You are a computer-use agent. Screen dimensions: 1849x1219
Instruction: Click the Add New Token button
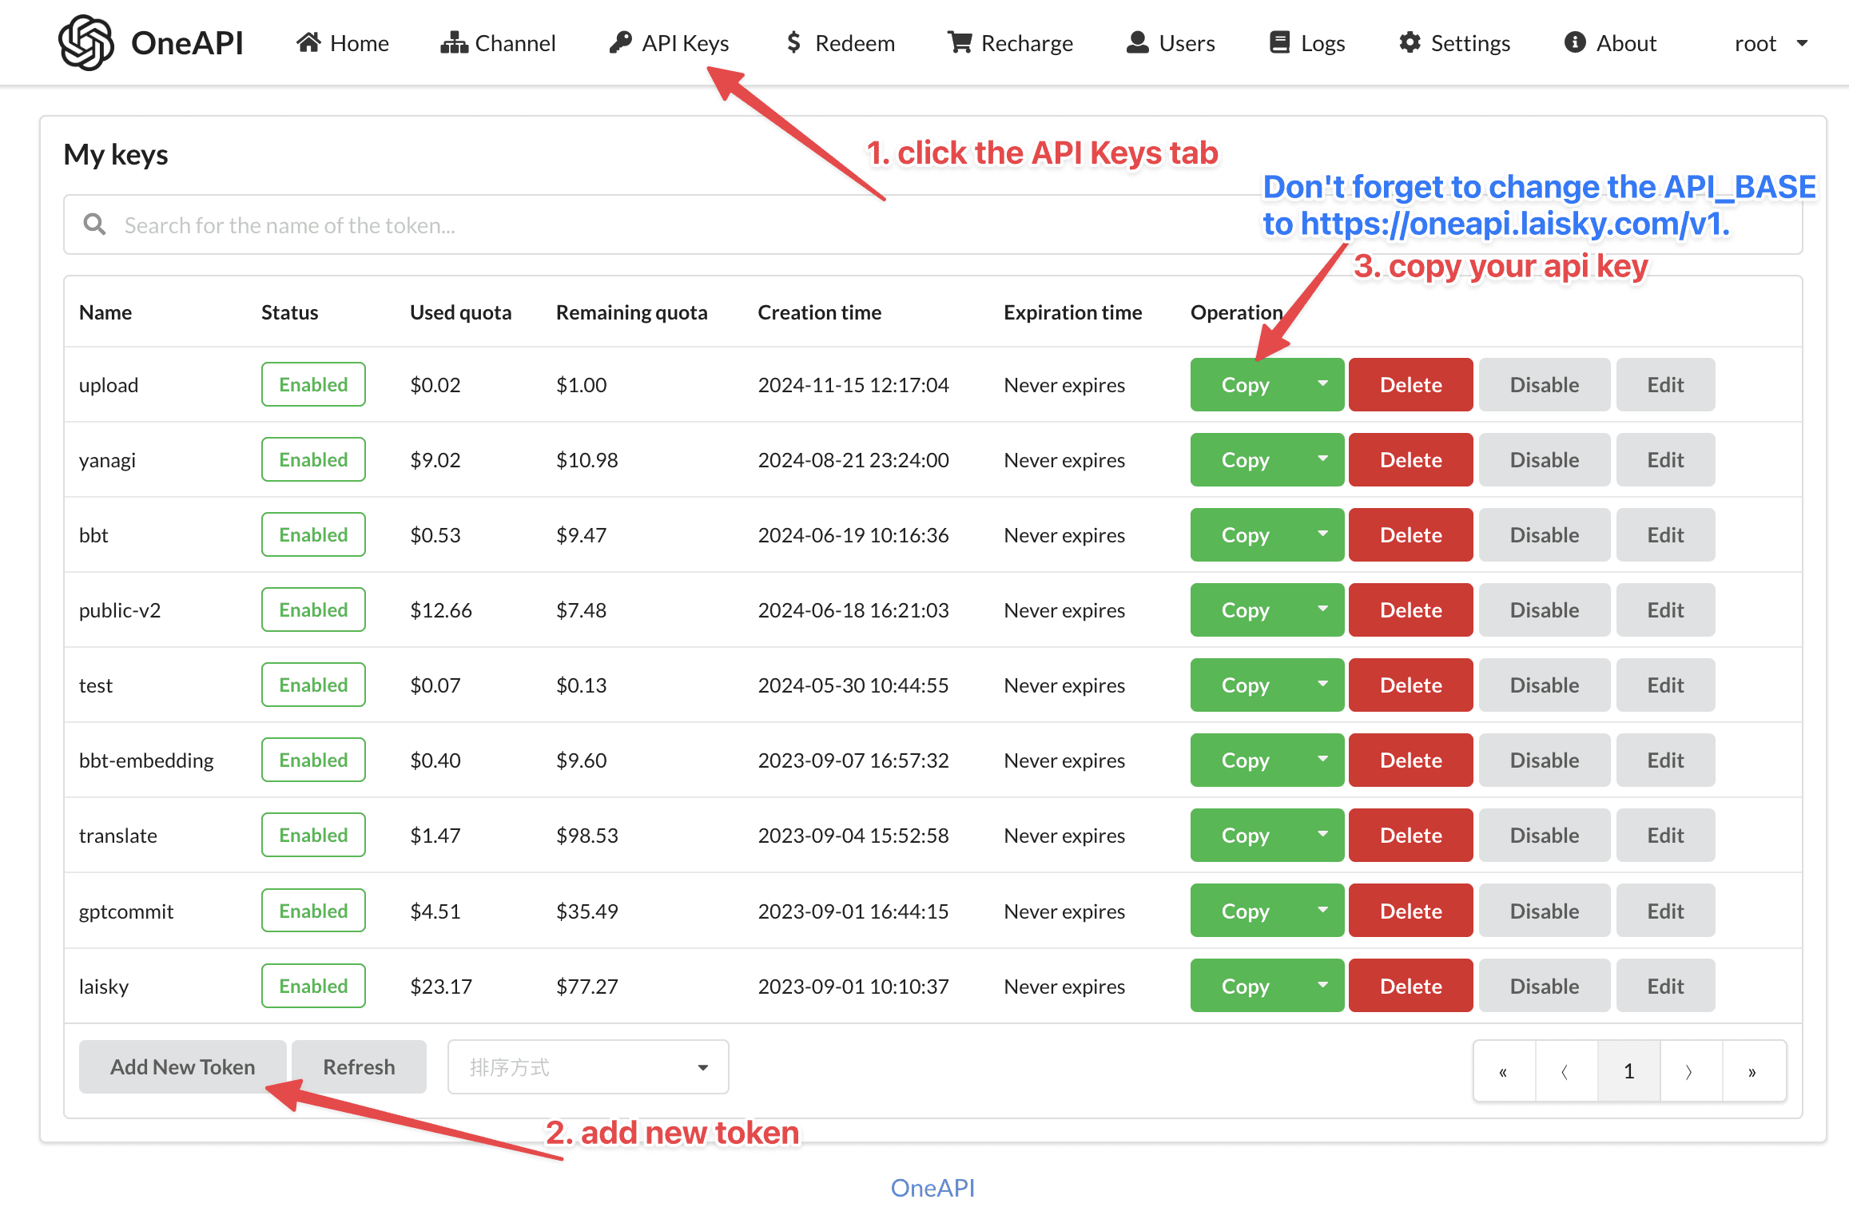pyautogui.click(x=182, y=1067)
